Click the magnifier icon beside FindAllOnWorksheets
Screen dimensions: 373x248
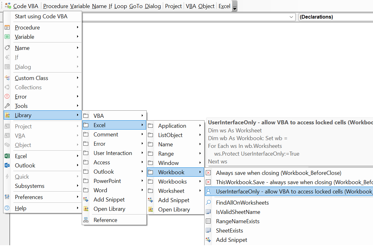click(x=209, y=203)
